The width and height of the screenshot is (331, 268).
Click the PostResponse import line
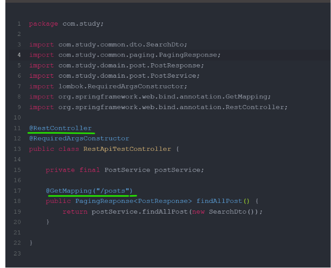pos(116,66)
